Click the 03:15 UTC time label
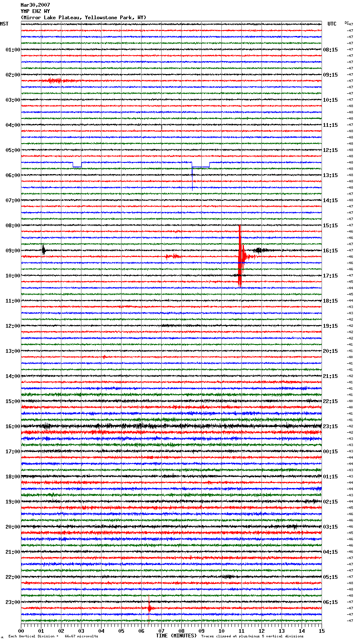 pyautogui.click(x=330, y=527)
